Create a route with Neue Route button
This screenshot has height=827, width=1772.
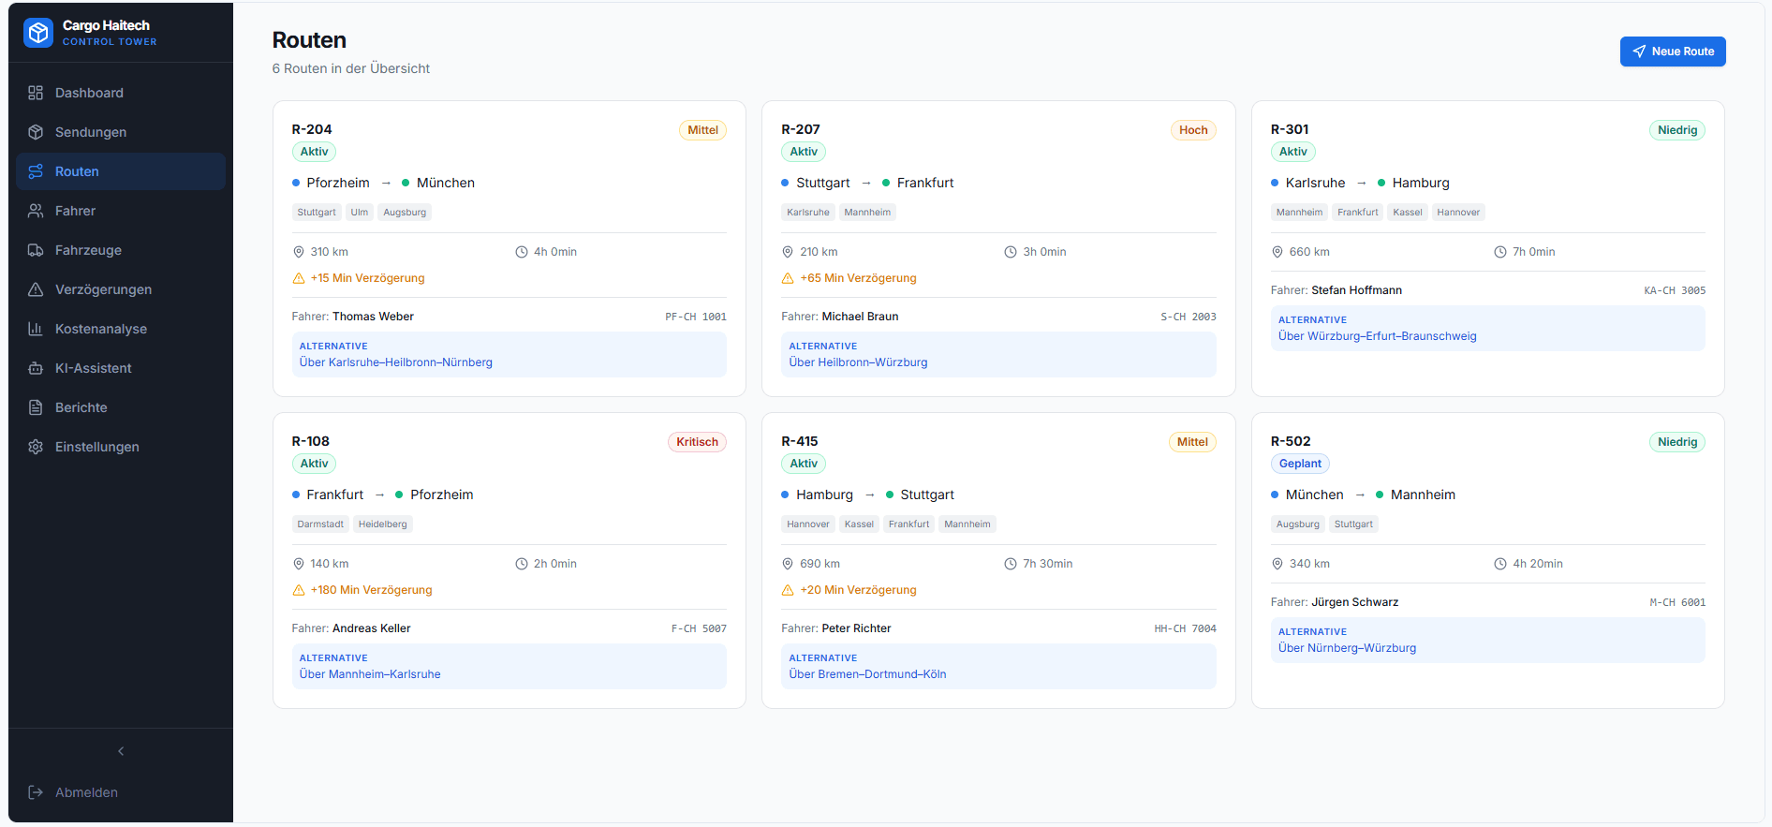pyautogui.click(x=1673, y=52)
